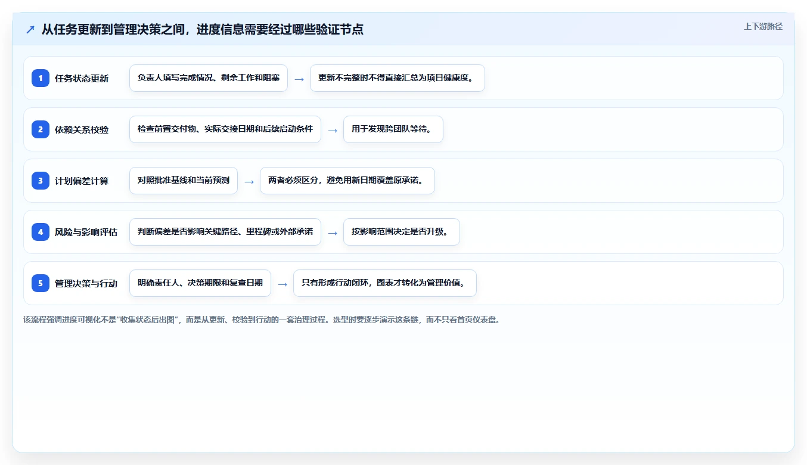This screenshot has width=807, height=465.
Task: Click the 对照批准基线和当前预测 chip
Action: pos(184,181)
